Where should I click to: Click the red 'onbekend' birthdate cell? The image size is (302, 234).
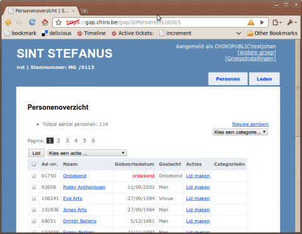[x=143, y=176]
